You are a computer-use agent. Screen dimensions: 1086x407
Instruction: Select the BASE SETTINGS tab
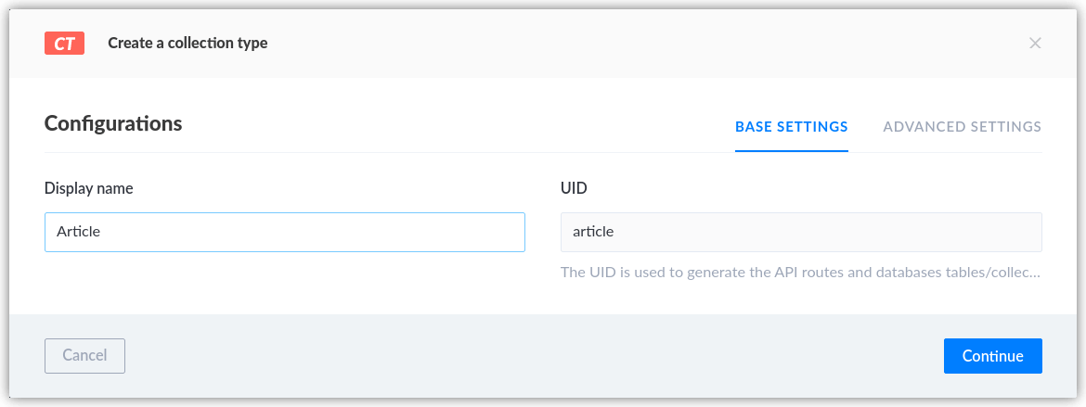tap(792, 127)
